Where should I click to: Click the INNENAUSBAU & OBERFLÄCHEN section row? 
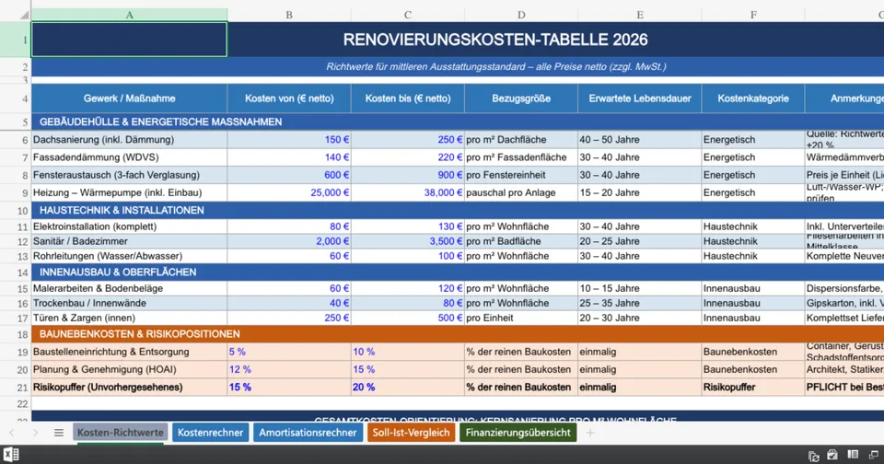458,273
